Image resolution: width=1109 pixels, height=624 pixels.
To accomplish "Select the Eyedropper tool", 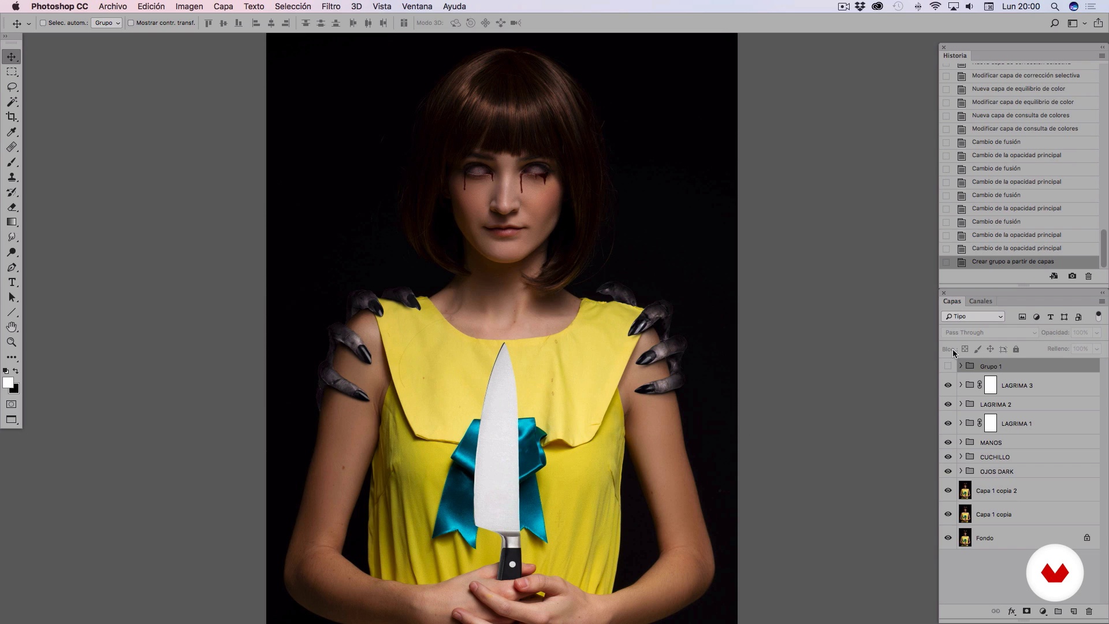I will [12, 132].
